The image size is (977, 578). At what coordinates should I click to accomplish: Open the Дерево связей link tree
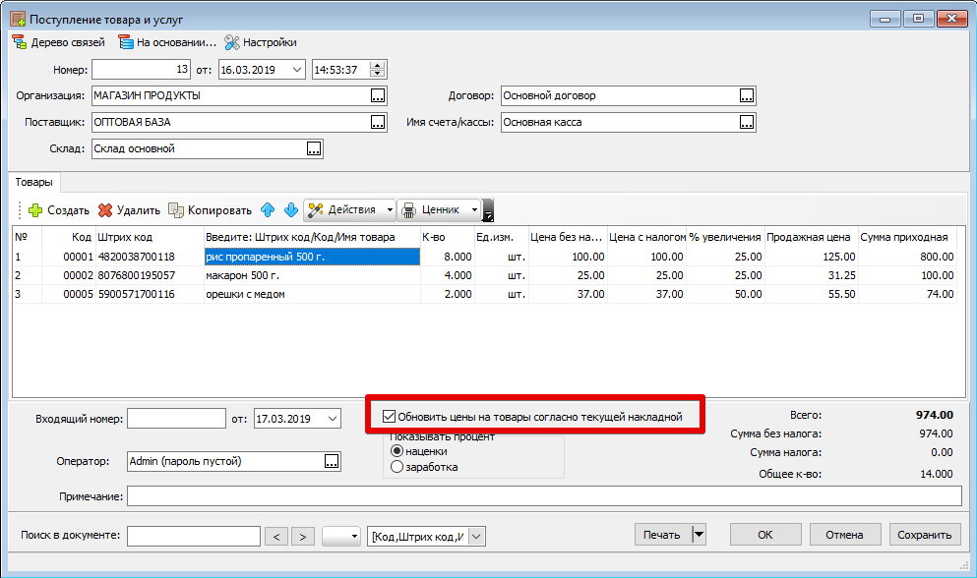(x=59, y=42)
